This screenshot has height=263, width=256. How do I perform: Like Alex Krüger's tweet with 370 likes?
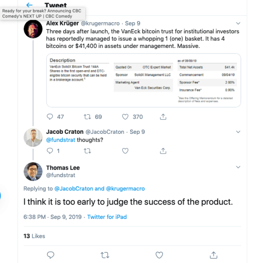click(x=125, y=116)
